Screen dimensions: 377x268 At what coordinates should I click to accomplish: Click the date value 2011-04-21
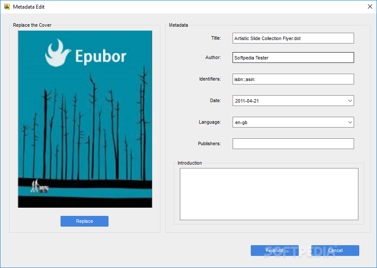(247, 101)
